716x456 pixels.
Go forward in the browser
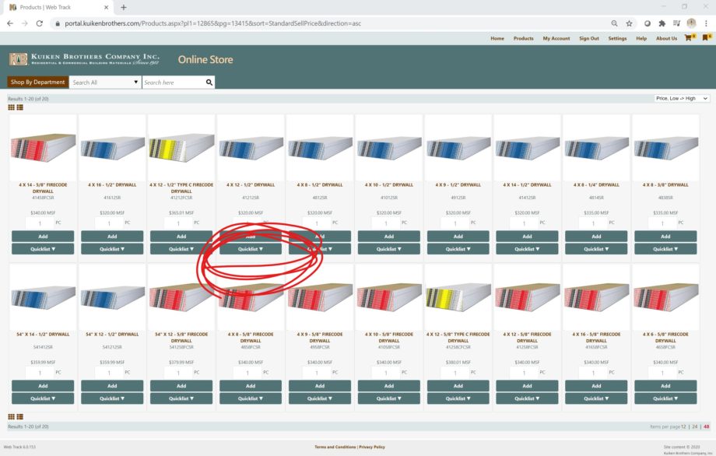pyautogui.click(x=25, y=23)
